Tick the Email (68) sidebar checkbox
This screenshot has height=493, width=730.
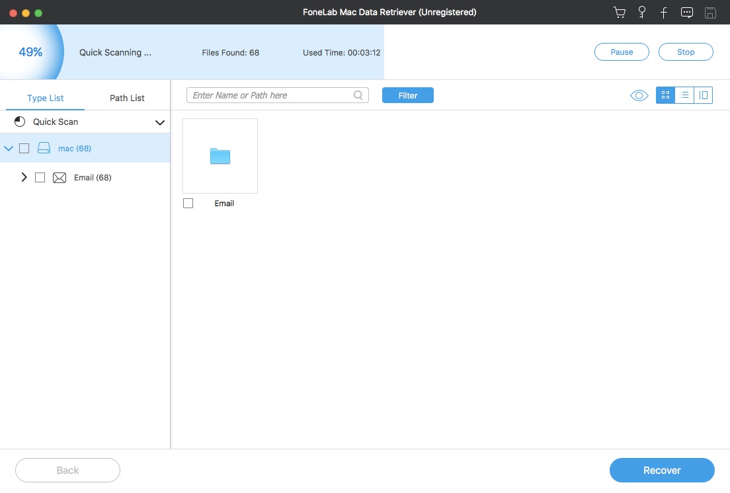[40, 178]
